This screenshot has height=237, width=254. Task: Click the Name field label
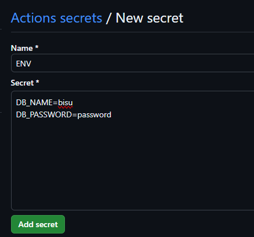[21, 48]
